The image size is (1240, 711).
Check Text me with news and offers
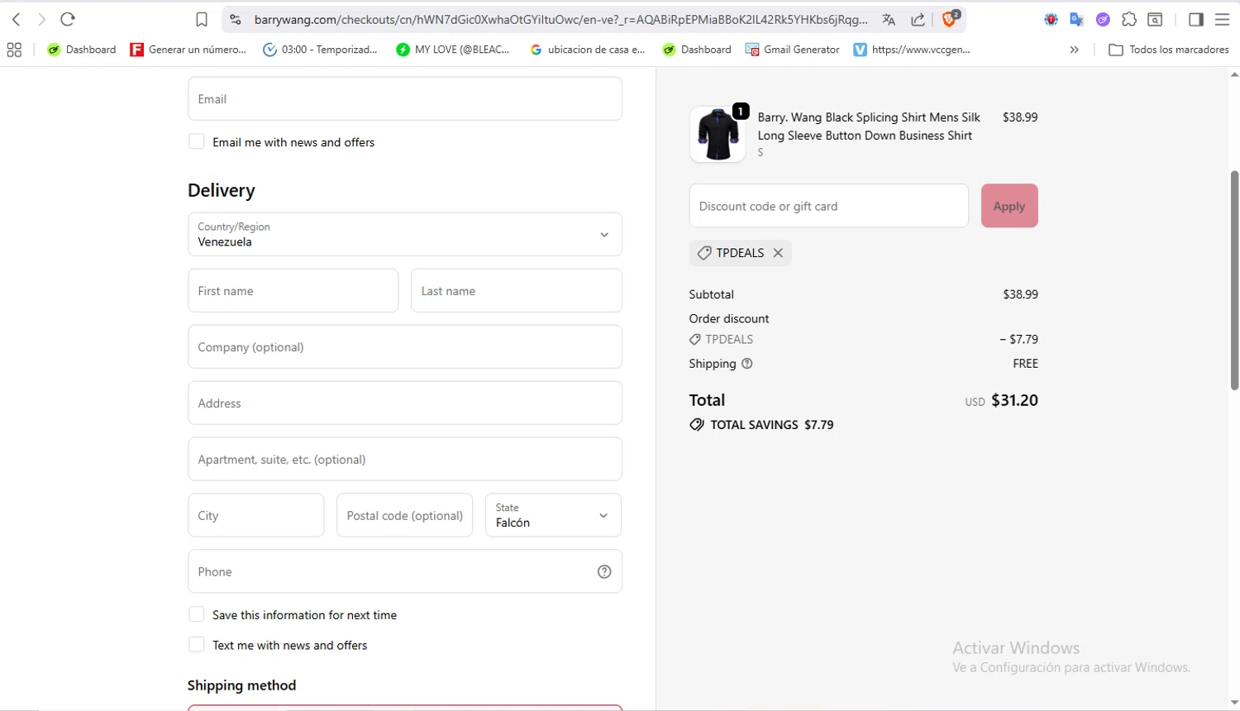(197, 644)
